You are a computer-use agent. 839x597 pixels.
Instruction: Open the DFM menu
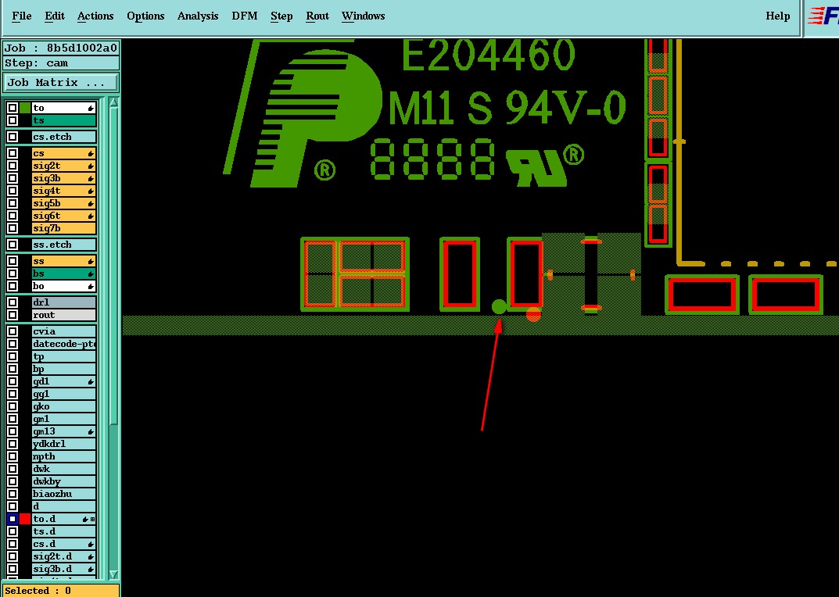click(x=245, y=16)
